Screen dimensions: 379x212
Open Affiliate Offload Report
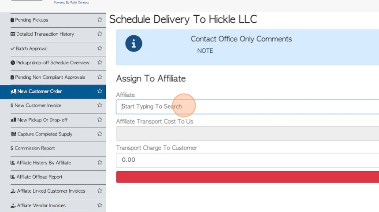coord(39,177)
